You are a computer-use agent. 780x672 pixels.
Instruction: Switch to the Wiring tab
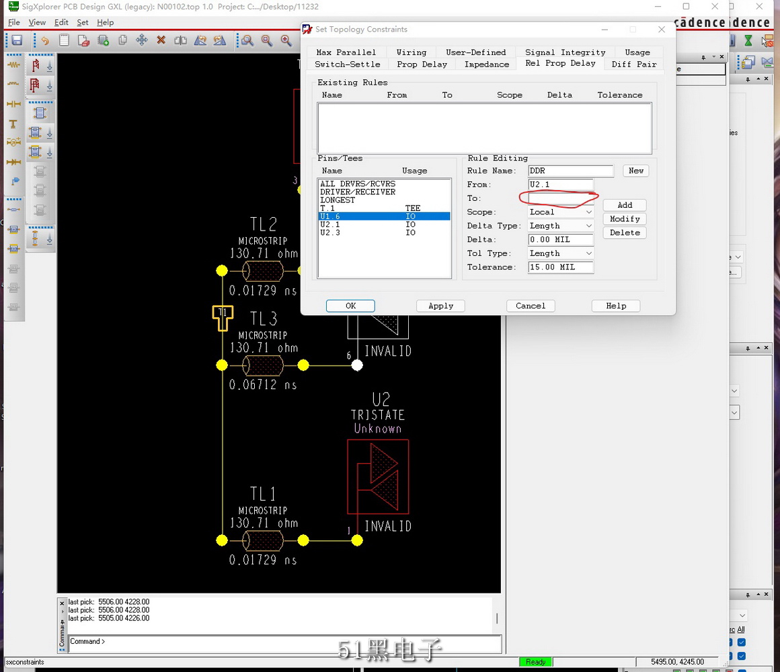[x=412, y=52]
